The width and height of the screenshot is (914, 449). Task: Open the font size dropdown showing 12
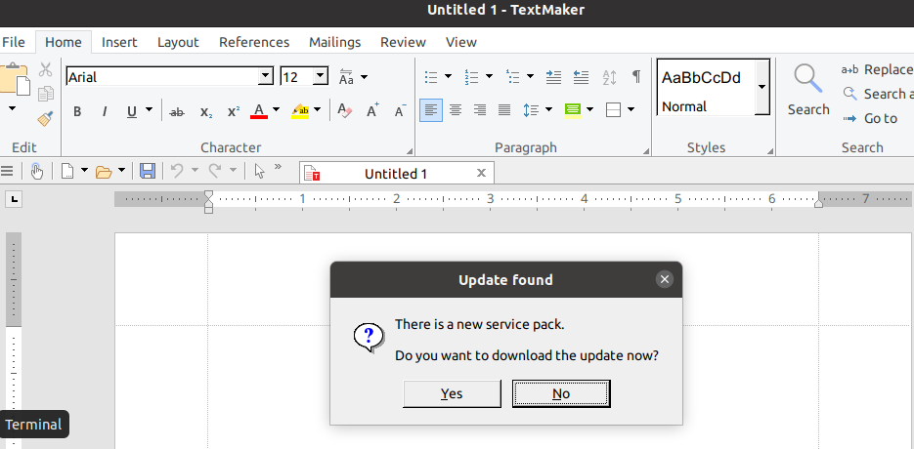tap(320, 76)
